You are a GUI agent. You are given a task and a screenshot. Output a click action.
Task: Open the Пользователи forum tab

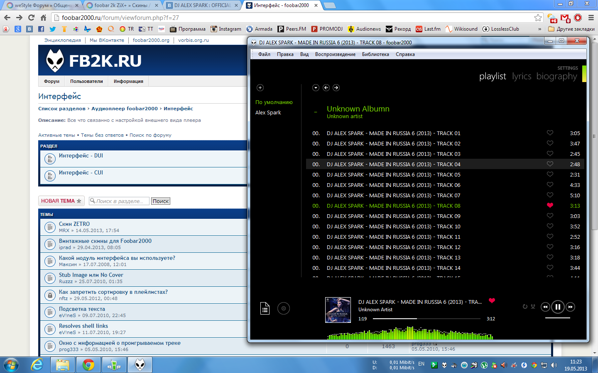point(86,81)
